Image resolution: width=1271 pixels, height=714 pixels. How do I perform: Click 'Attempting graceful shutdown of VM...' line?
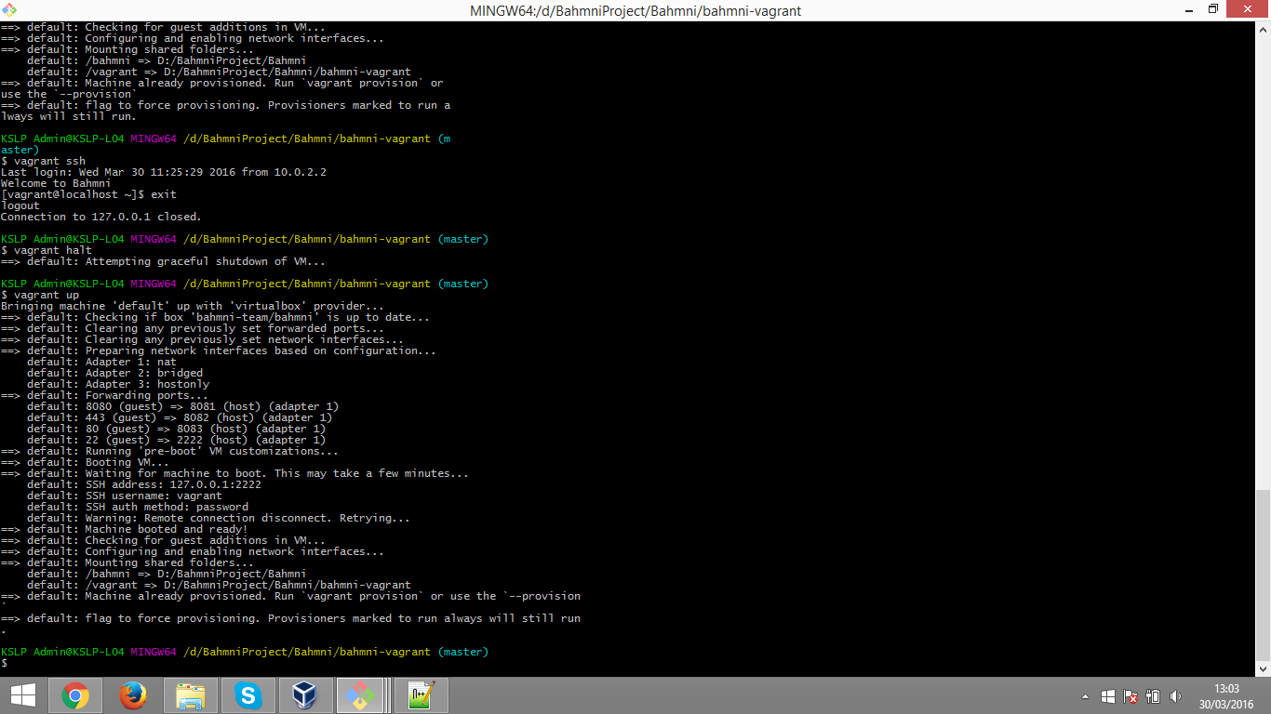[163, 261]
